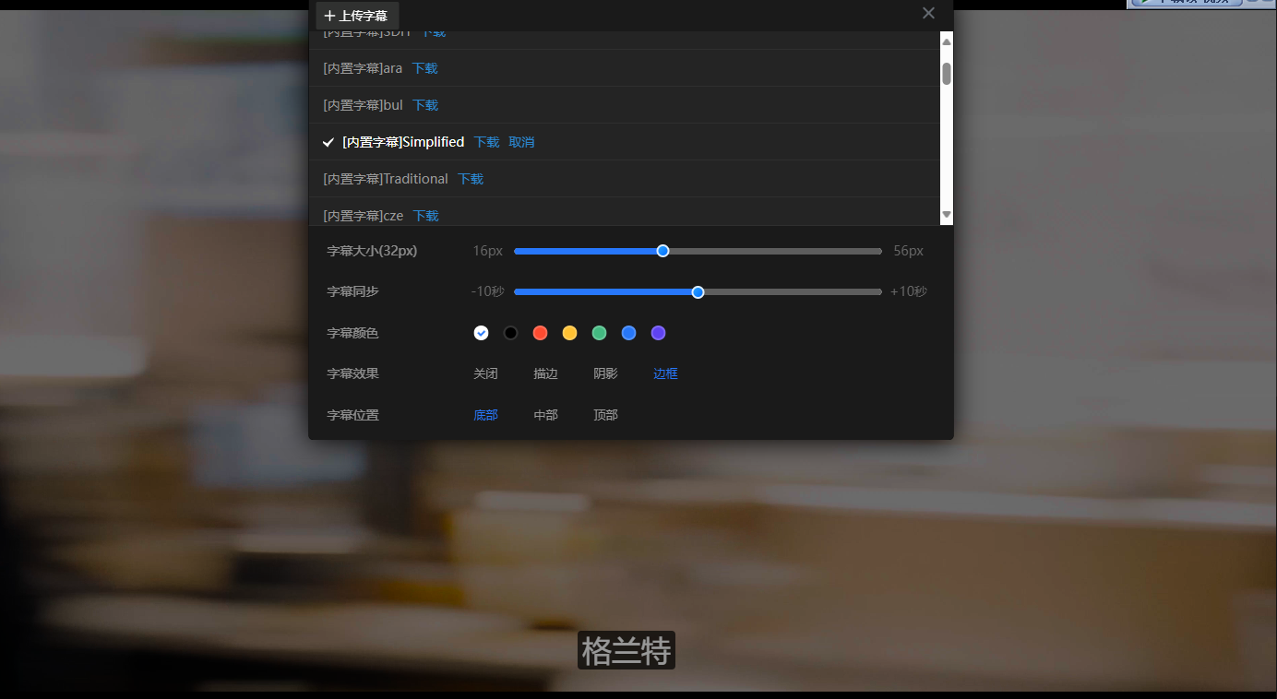Cancel the selected Simplified subtitle via 取消
Viewport: 1277px width, 699px height.
point(521,142)
